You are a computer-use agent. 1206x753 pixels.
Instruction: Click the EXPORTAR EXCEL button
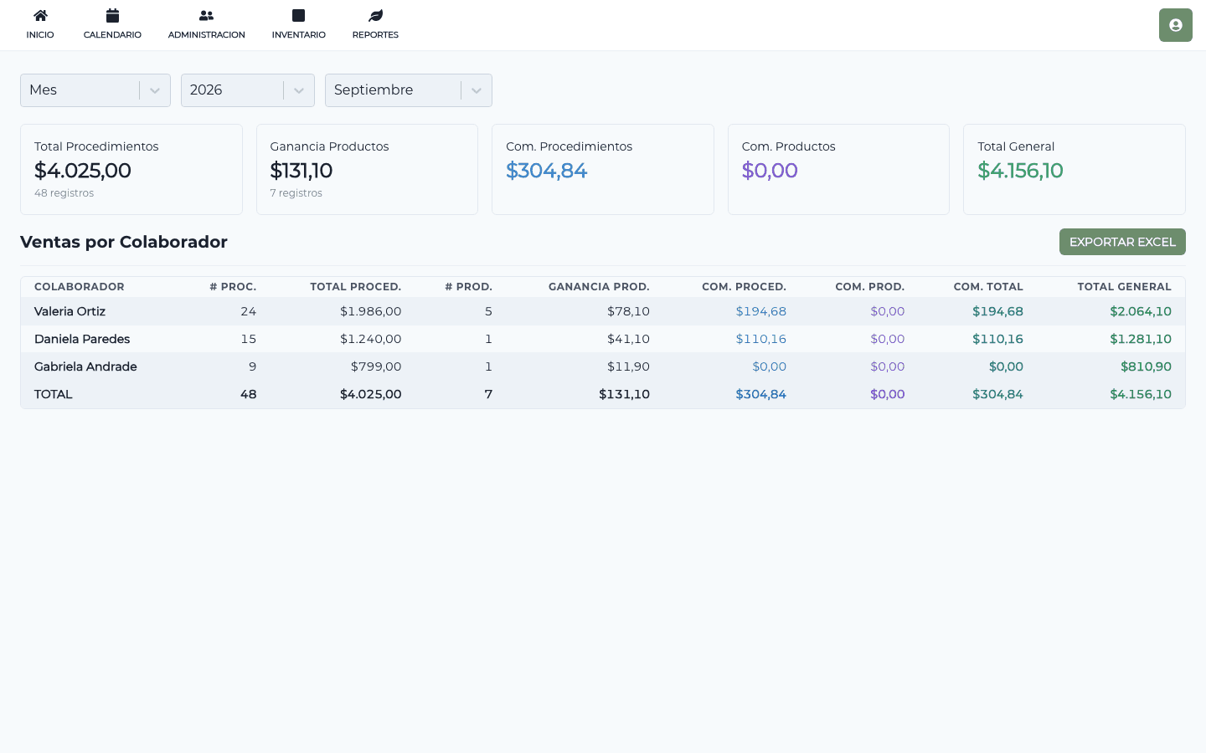tap(1122, 242)
